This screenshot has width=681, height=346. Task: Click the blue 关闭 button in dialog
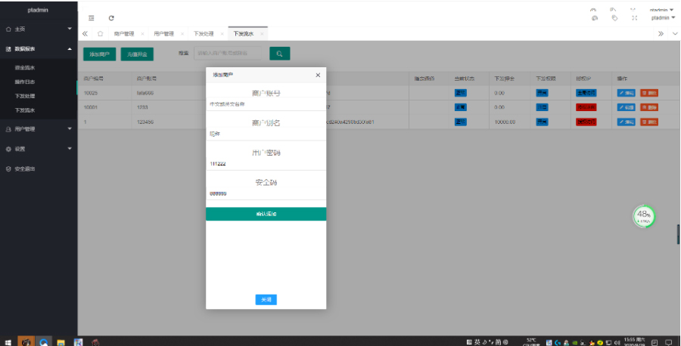[x=266, y=300]
